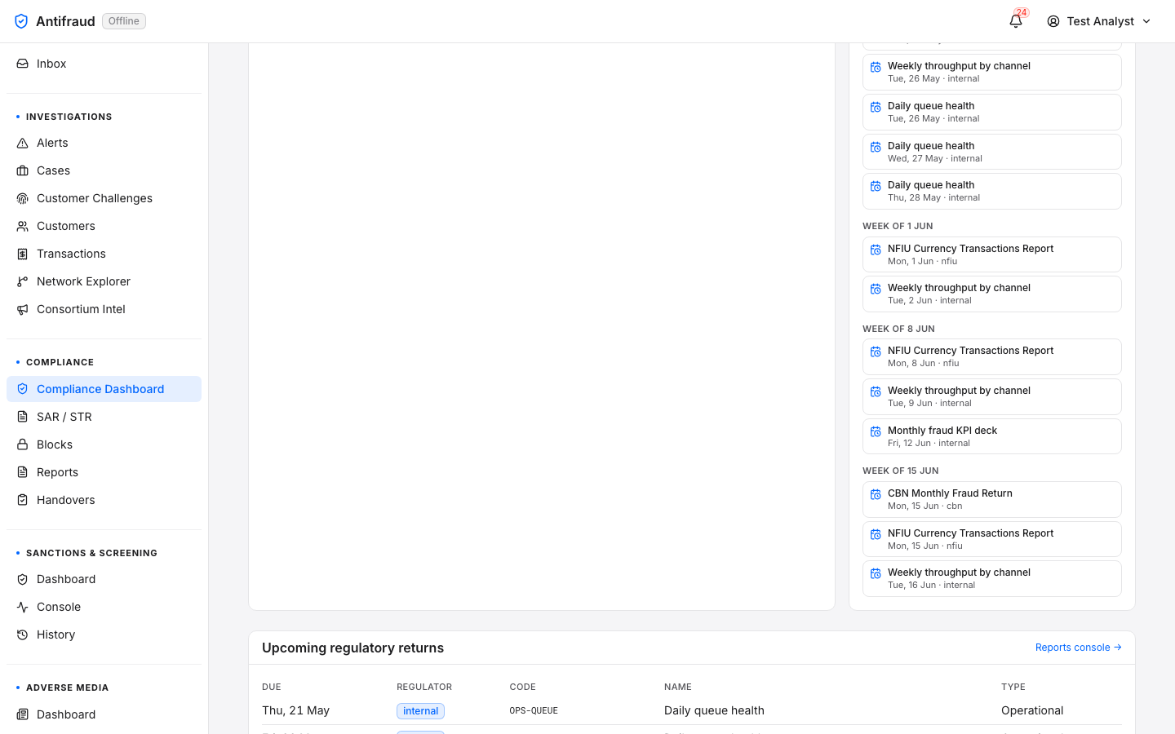Open screening History
Viewport: 1175px width, 734px height.
click(x=104, y=635)
